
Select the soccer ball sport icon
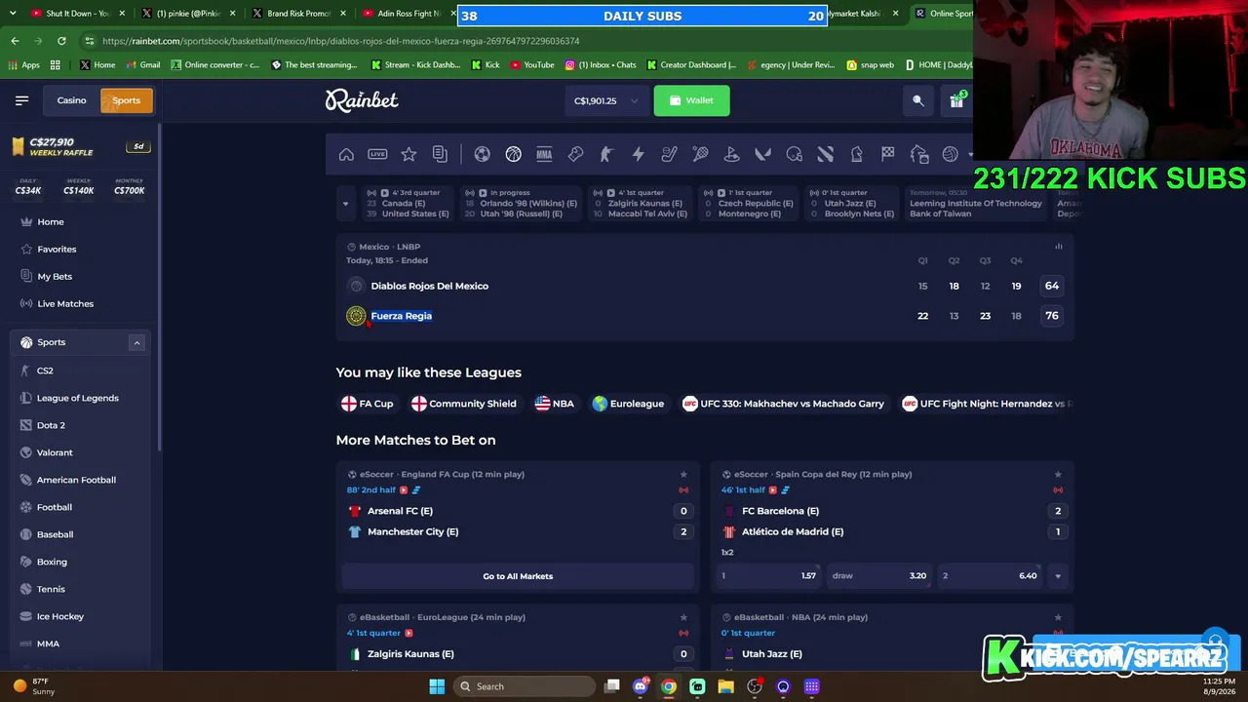pos(482,154)
